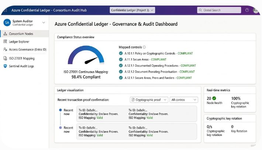Click the Compliance Status overview heading
The image size is (262, 150).
(x=76, y=37)
